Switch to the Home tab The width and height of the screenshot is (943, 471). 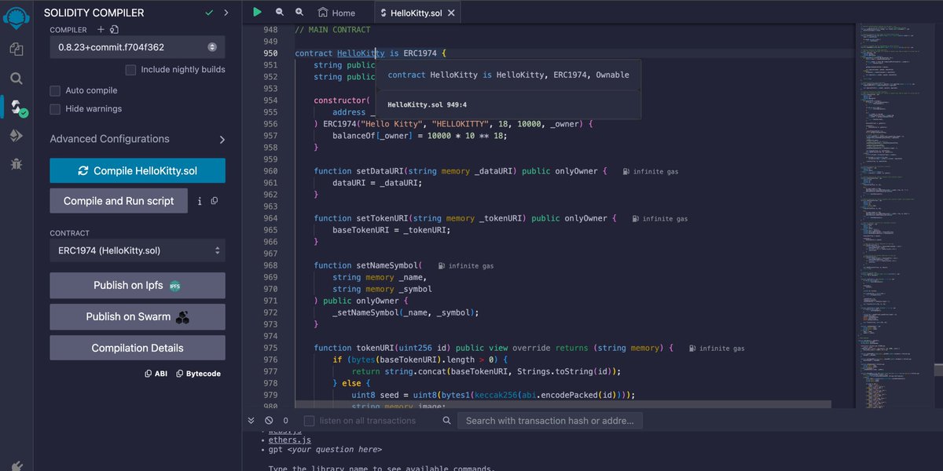pos(336,13)
